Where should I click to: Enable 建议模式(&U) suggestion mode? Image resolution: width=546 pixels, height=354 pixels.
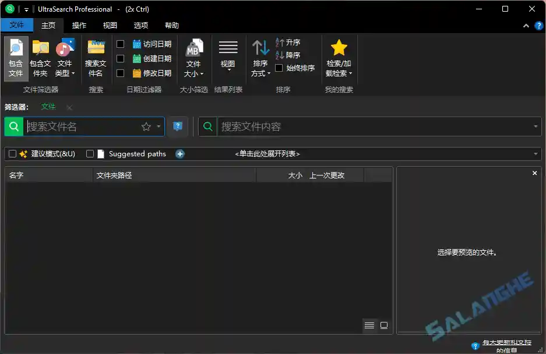[x=12, y=153]
